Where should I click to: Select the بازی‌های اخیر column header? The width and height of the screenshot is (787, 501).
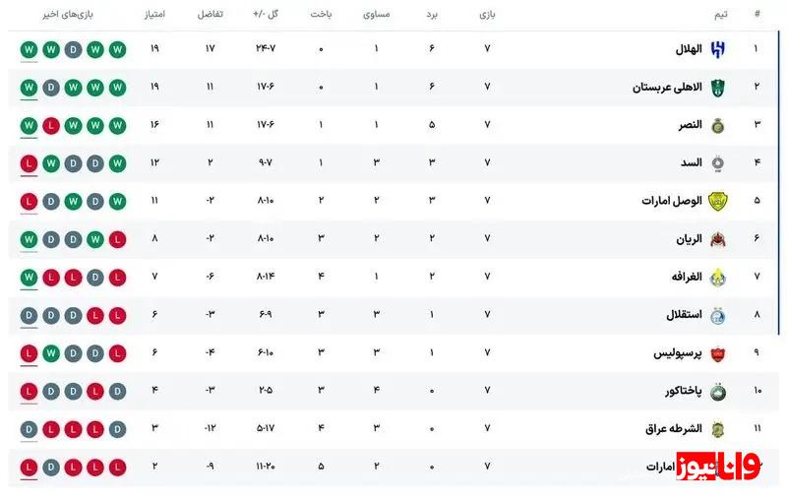[x=68, y=15]
